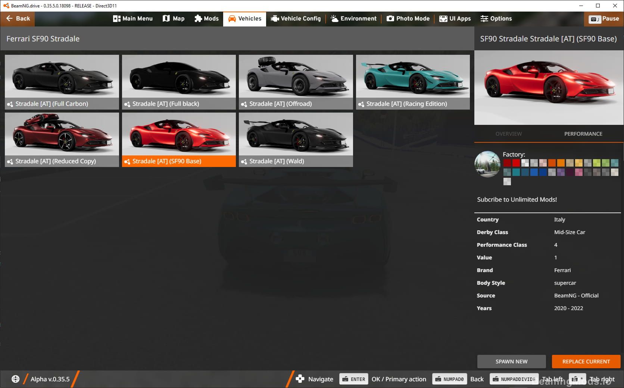Open Vehicle Config from top bar
624x388 pixels.
[x=296, y=19]
